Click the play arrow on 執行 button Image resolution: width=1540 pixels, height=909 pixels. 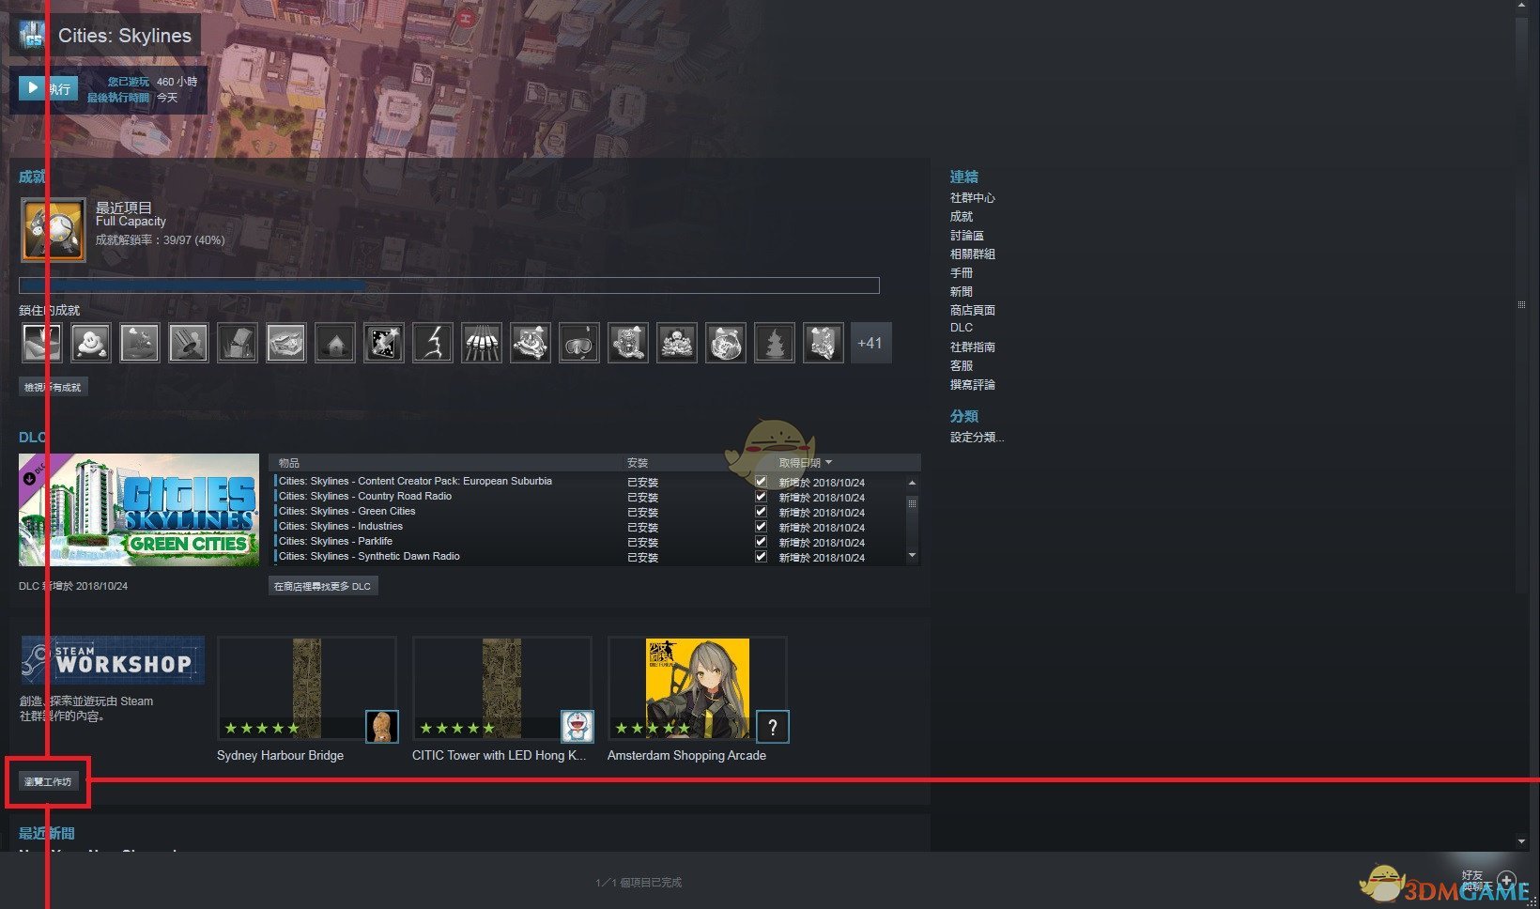[33, 87]
